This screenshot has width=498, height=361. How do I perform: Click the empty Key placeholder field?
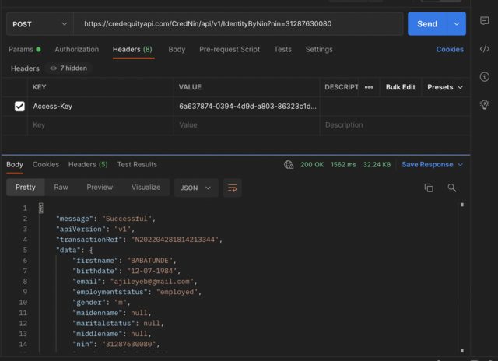tap(100, 125)
